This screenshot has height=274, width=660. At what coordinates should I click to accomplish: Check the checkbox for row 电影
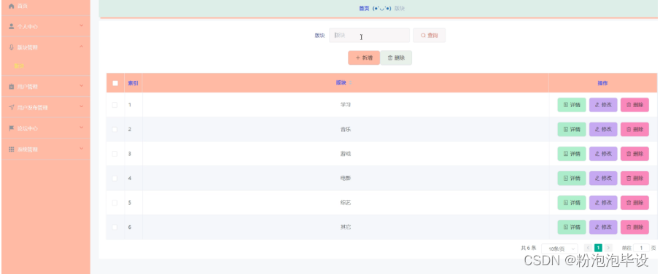(x=115, y=178)
